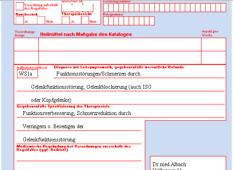Click the first Heilmittel row field
233x170 pixels.
(x=120, y=45)
